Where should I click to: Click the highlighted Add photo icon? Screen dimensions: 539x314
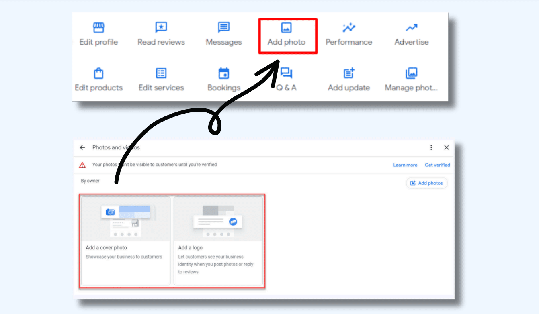click(287, 34)
